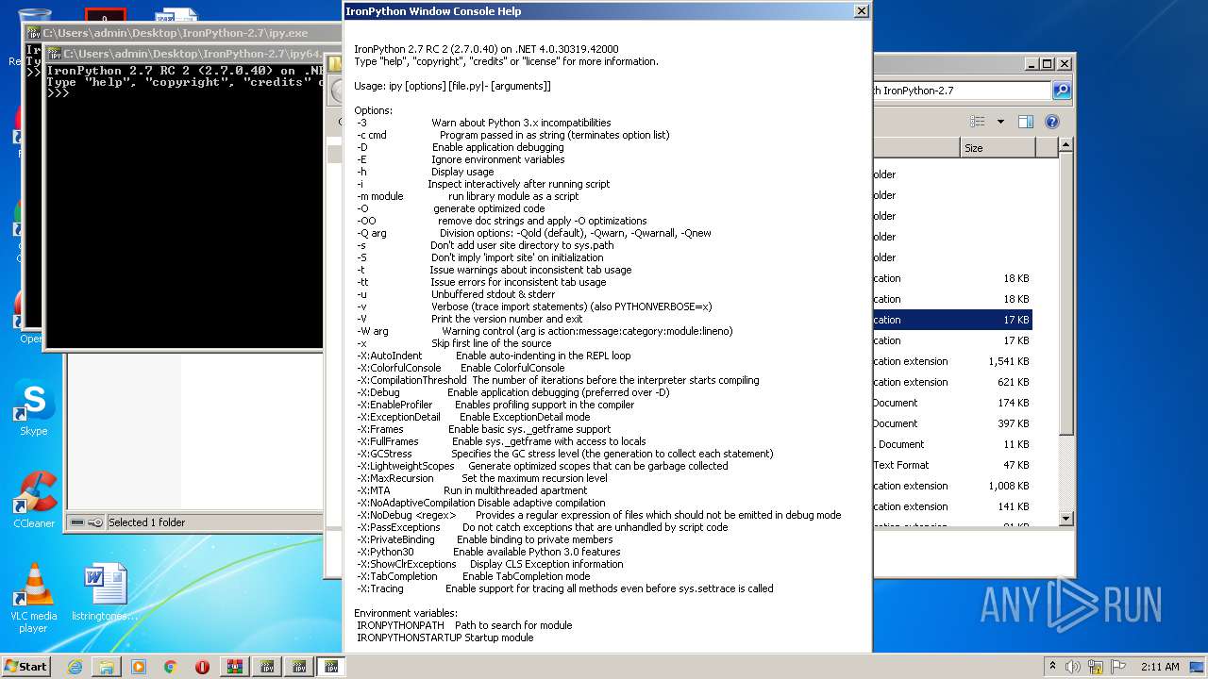Select the 1,541 KB application extension row
Screen dimensions: 1208x679
click(952, 361)
